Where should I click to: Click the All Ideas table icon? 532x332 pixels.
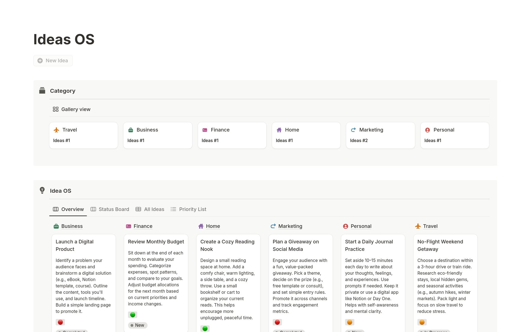(138, 209)
